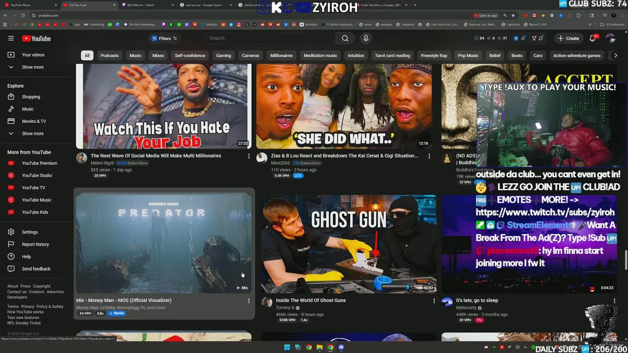This screenshot has height=353, width=628.
Task: Open 'Report history' in the sidebar
Action: coord(35,244)
